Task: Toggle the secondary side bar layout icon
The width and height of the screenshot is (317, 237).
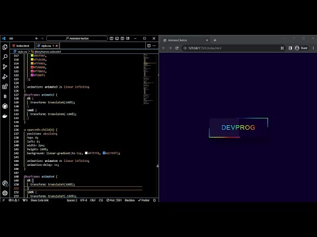Action: tap(122, 38)
